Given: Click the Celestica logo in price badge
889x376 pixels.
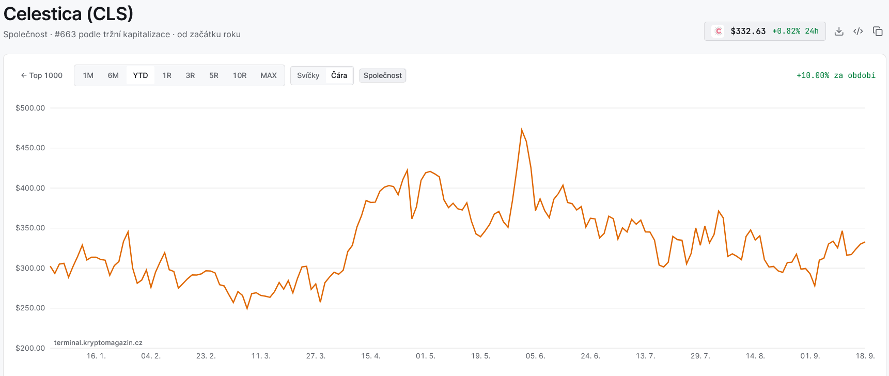Looking at the screenshot, I should [718, 32].
